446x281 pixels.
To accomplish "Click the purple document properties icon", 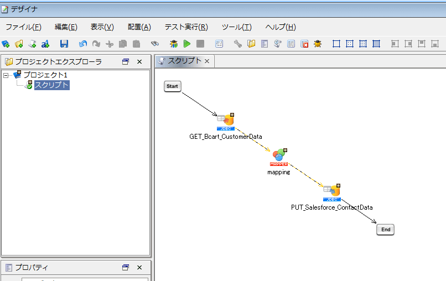I will 265,44.
